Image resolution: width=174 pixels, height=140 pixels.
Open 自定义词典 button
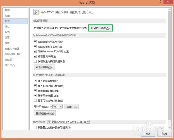[45, 67]
